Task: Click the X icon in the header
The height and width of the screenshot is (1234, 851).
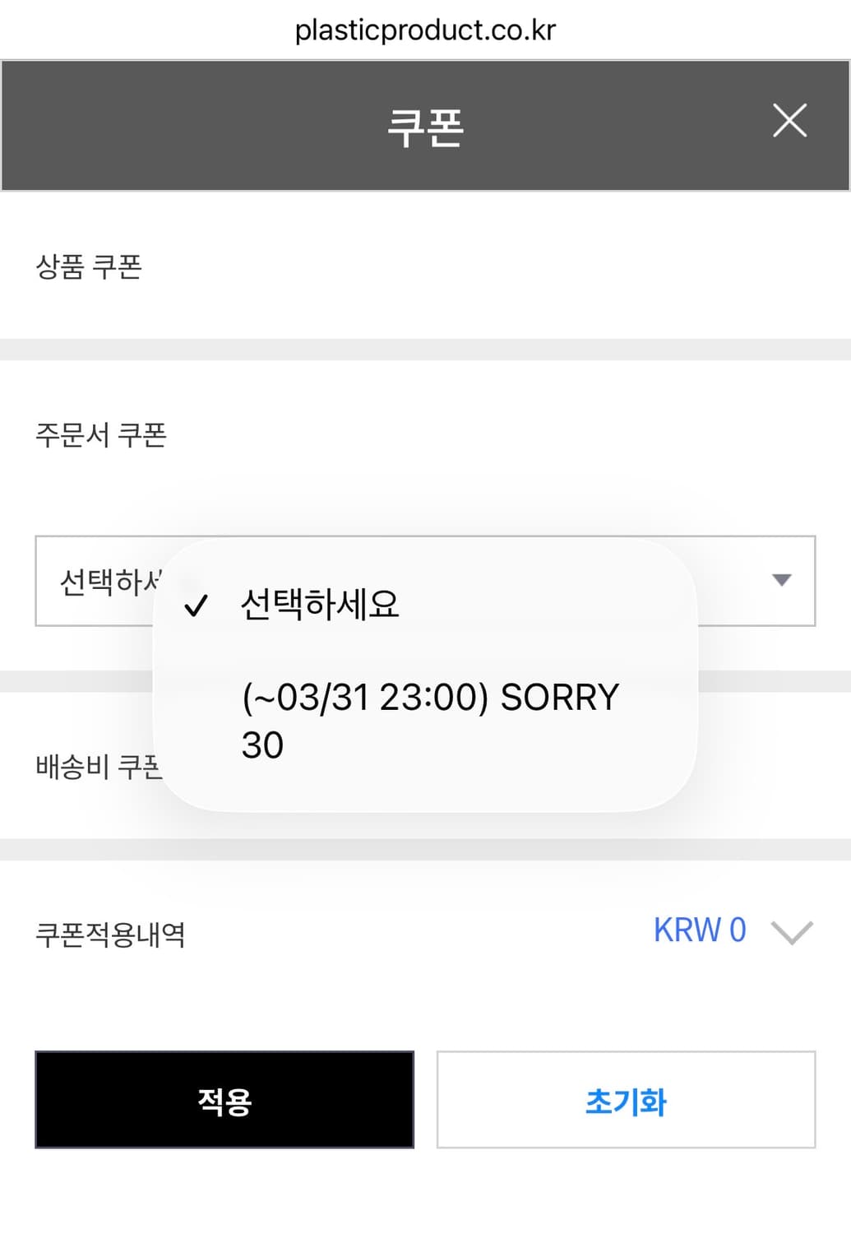Action: (x=789, y=122)
